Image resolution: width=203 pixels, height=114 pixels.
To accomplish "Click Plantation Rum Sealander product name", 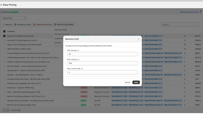I will pos(24,83).
